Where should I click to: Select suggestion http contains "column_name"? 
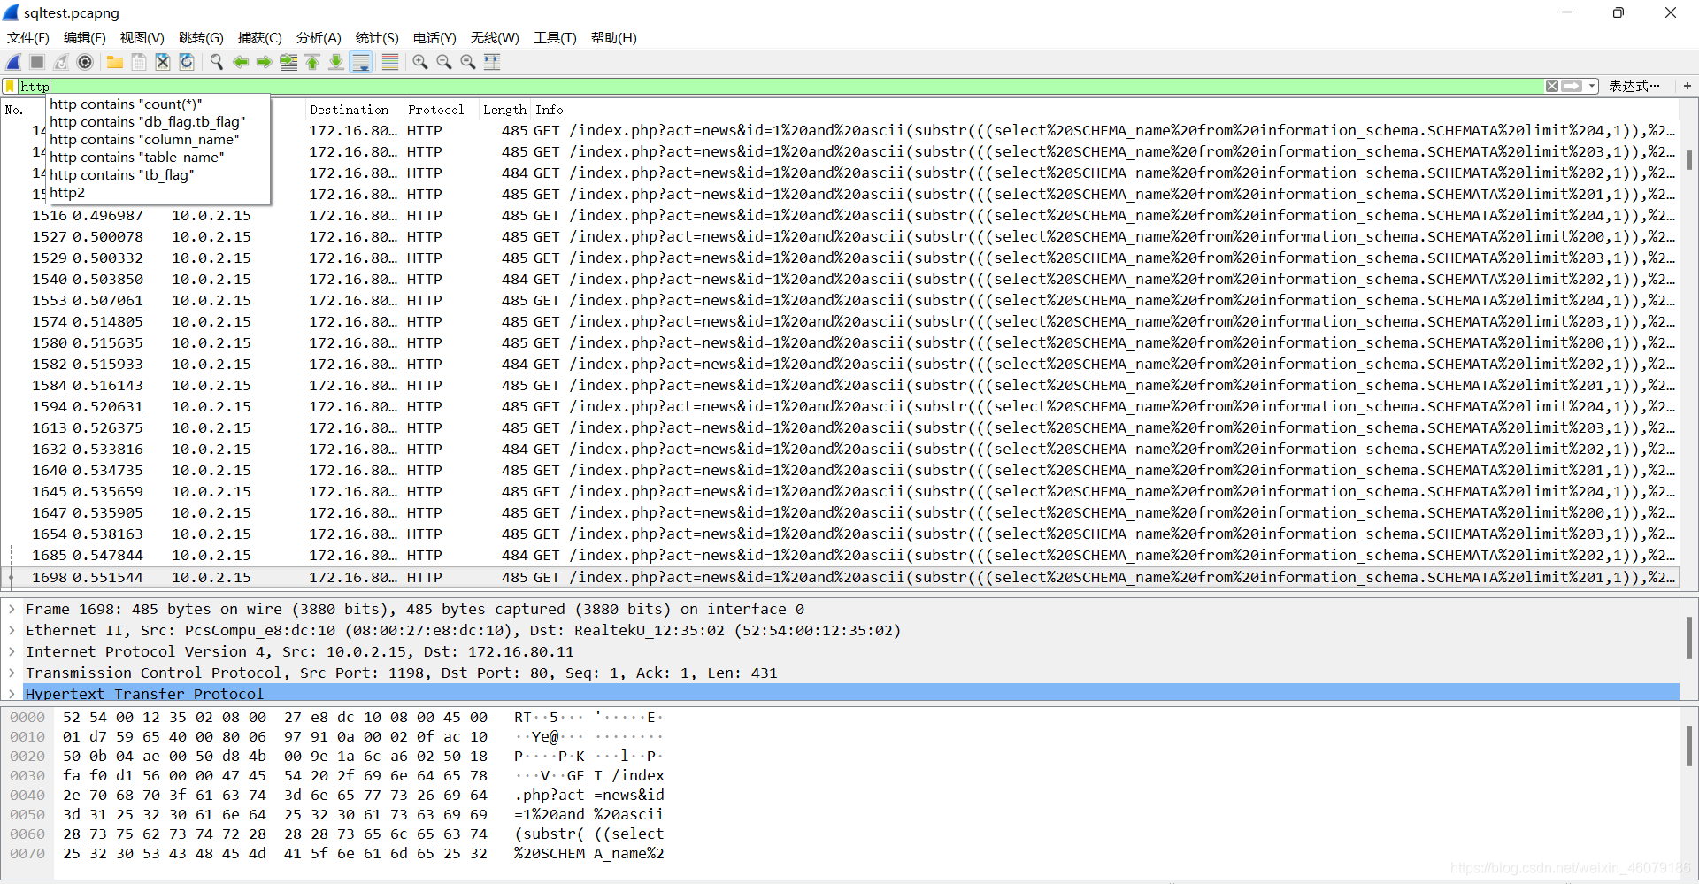(158, 140)
